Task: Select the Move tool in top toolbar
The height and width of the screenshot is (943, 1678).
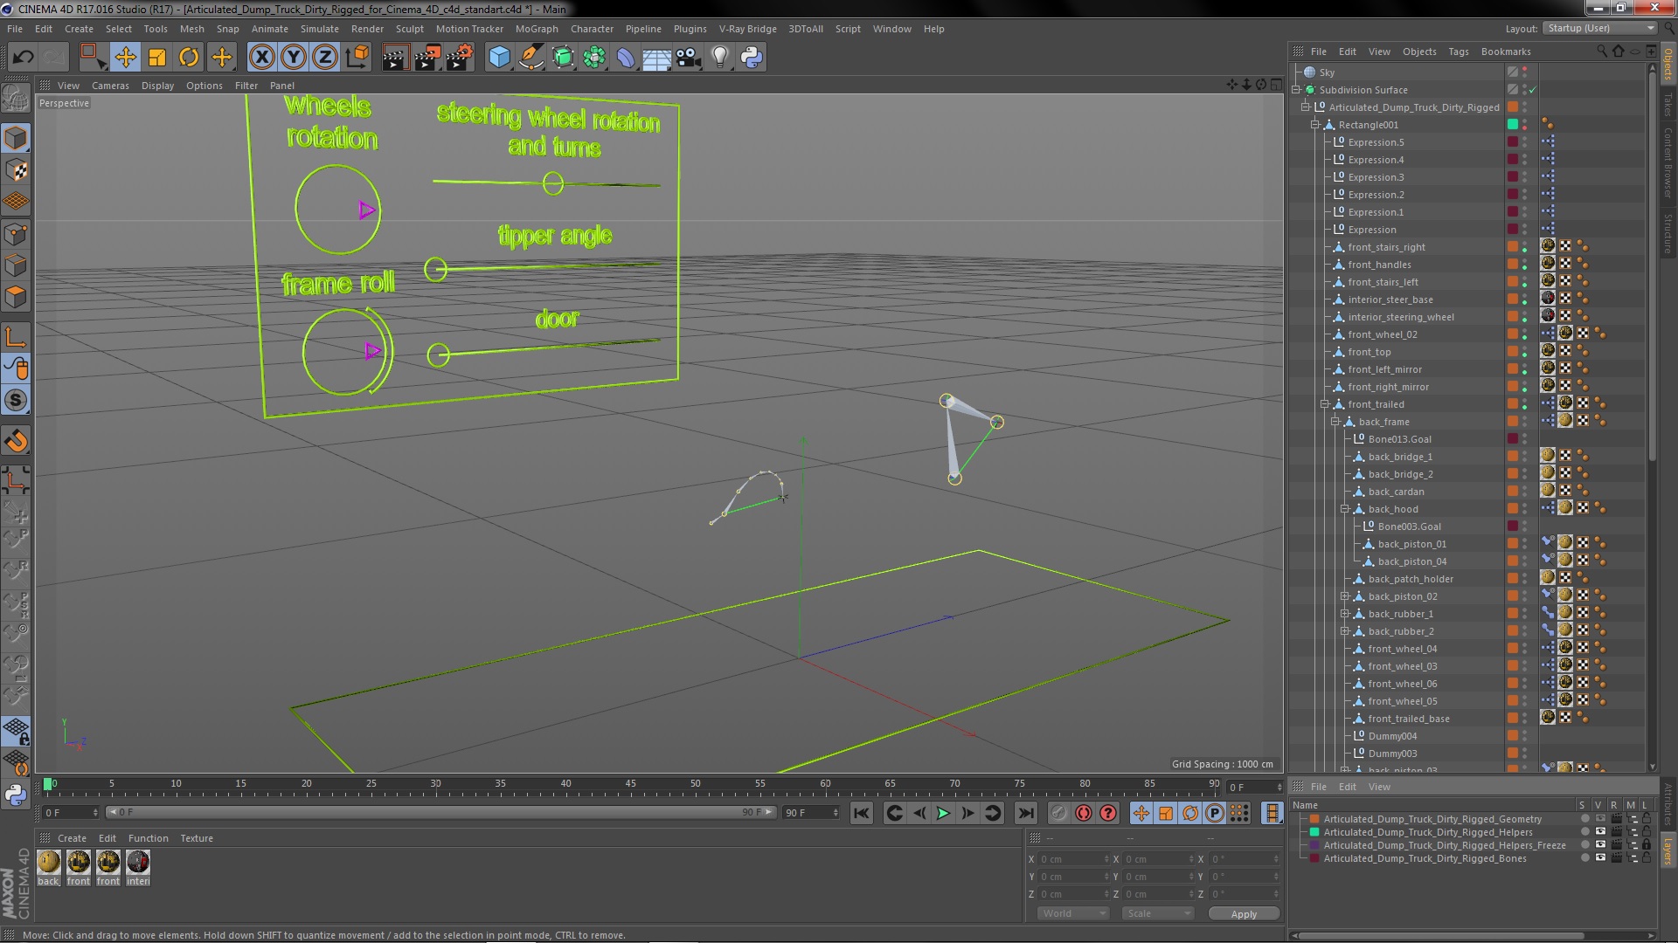Action: point(125,58)
